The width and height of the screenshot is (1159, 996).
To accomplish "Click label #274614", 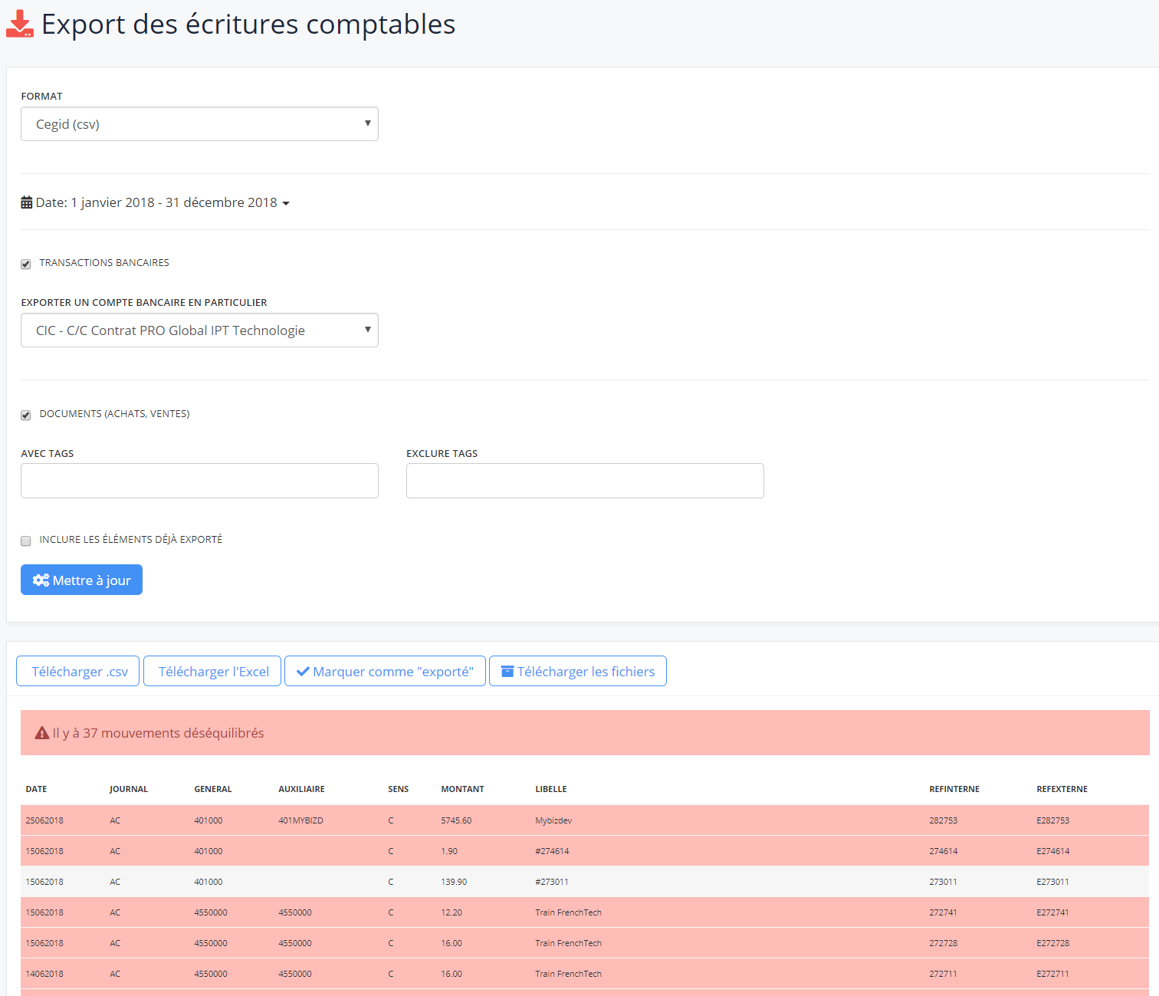I will click(x=552, y=851).
